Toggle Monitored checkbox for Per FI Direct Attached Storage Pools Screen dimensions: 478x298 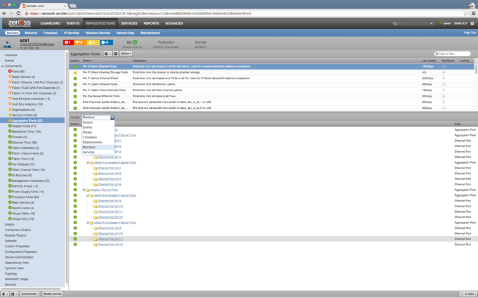443,72
